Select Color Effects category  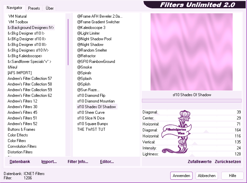click(18, 135)
